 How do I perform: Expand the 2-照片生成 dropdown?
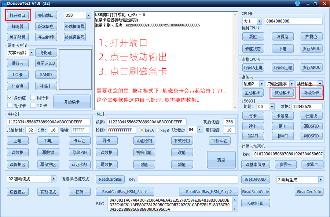point(320,180)
